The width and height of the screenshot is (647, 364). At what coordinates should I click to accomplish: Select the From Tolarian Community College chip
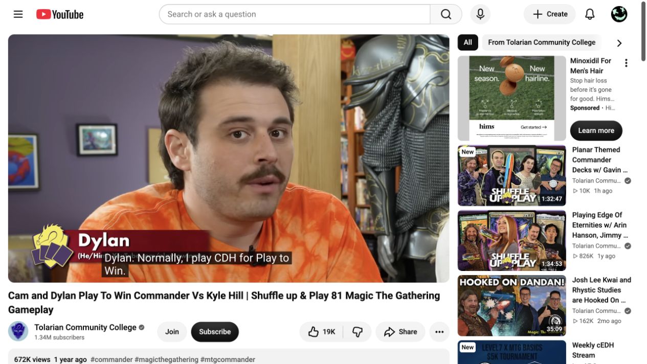542,42
